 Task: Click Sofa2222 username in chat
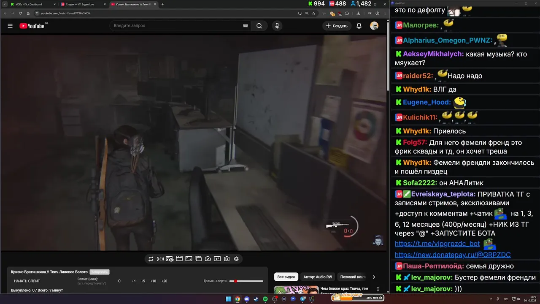pyautogui.click(x=419, y=183)
